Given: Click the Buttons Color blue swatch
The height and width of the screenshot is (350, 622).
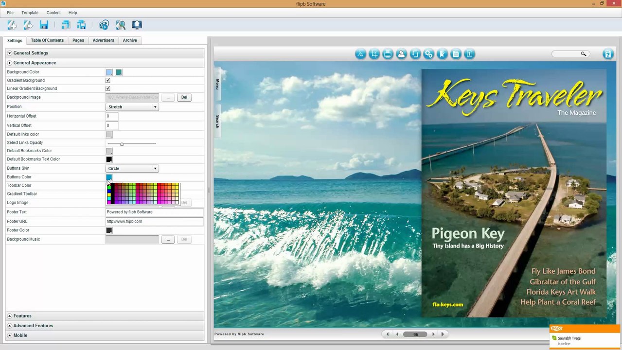Looking at the screenshot, I should [109, 177].
